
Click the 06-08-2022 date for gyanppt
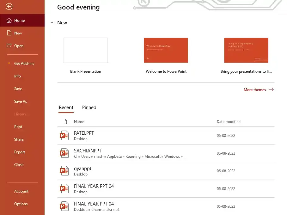click(x=226, y=171)
